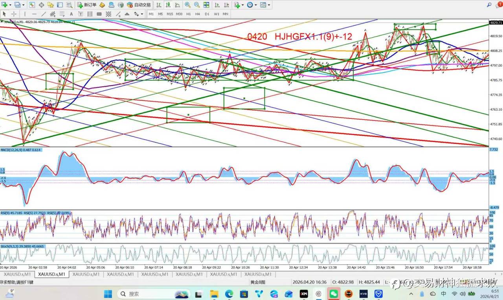Switch to the H4 timeframe
The width and height of the screenshot is (503, 300).
click(197, 14)
